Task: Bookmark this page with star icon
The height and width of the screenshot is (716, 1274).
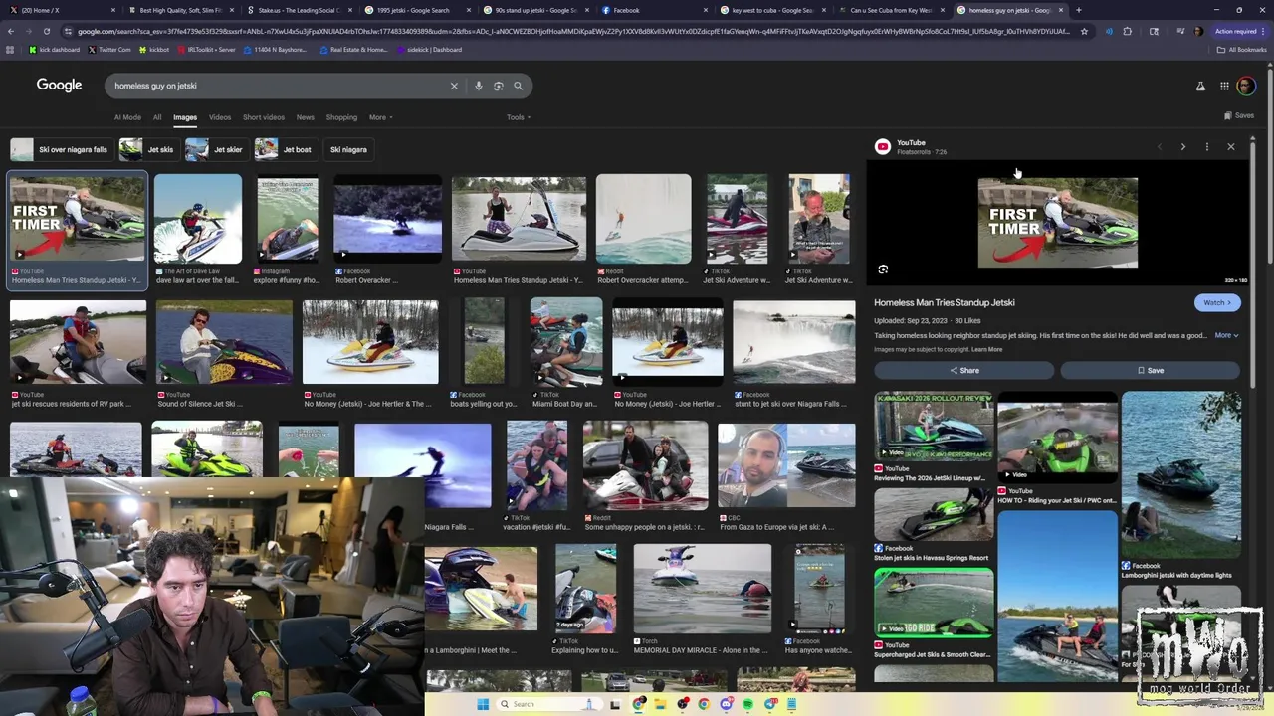Action: click(1084, 31)
